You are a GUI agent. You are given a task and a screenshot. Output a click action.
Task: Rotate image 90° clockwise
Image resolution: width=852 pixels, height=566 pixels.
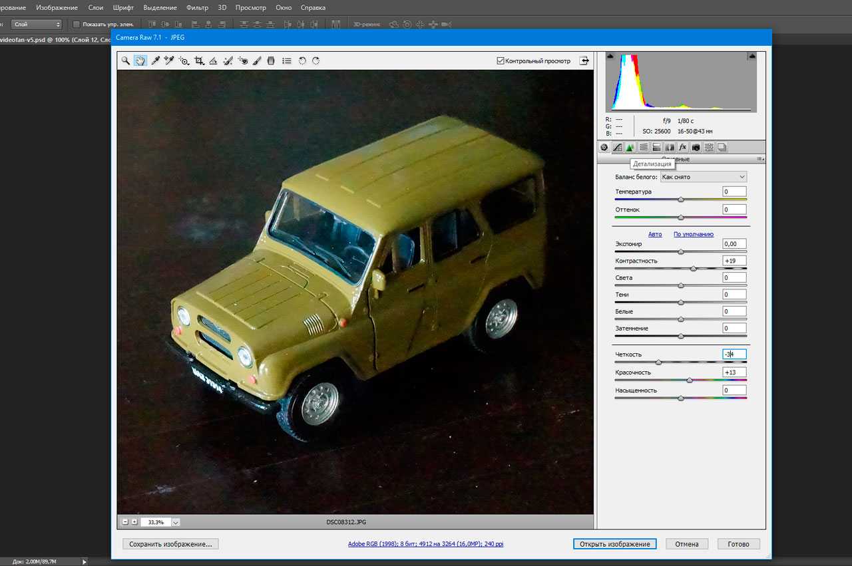pyautogui.click(x=316, y=61)
